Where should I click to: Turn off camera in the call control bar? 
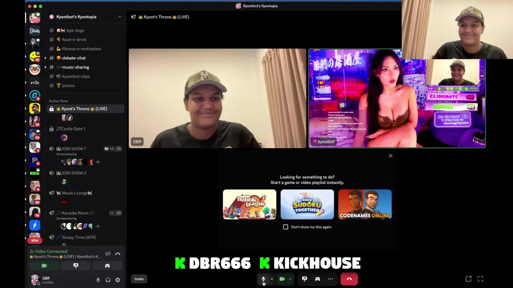tap(282, 279)
